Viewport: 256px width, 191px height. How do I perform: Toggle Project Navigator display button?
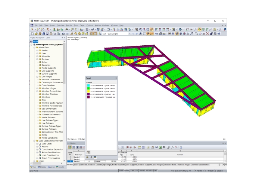point(91,34)
